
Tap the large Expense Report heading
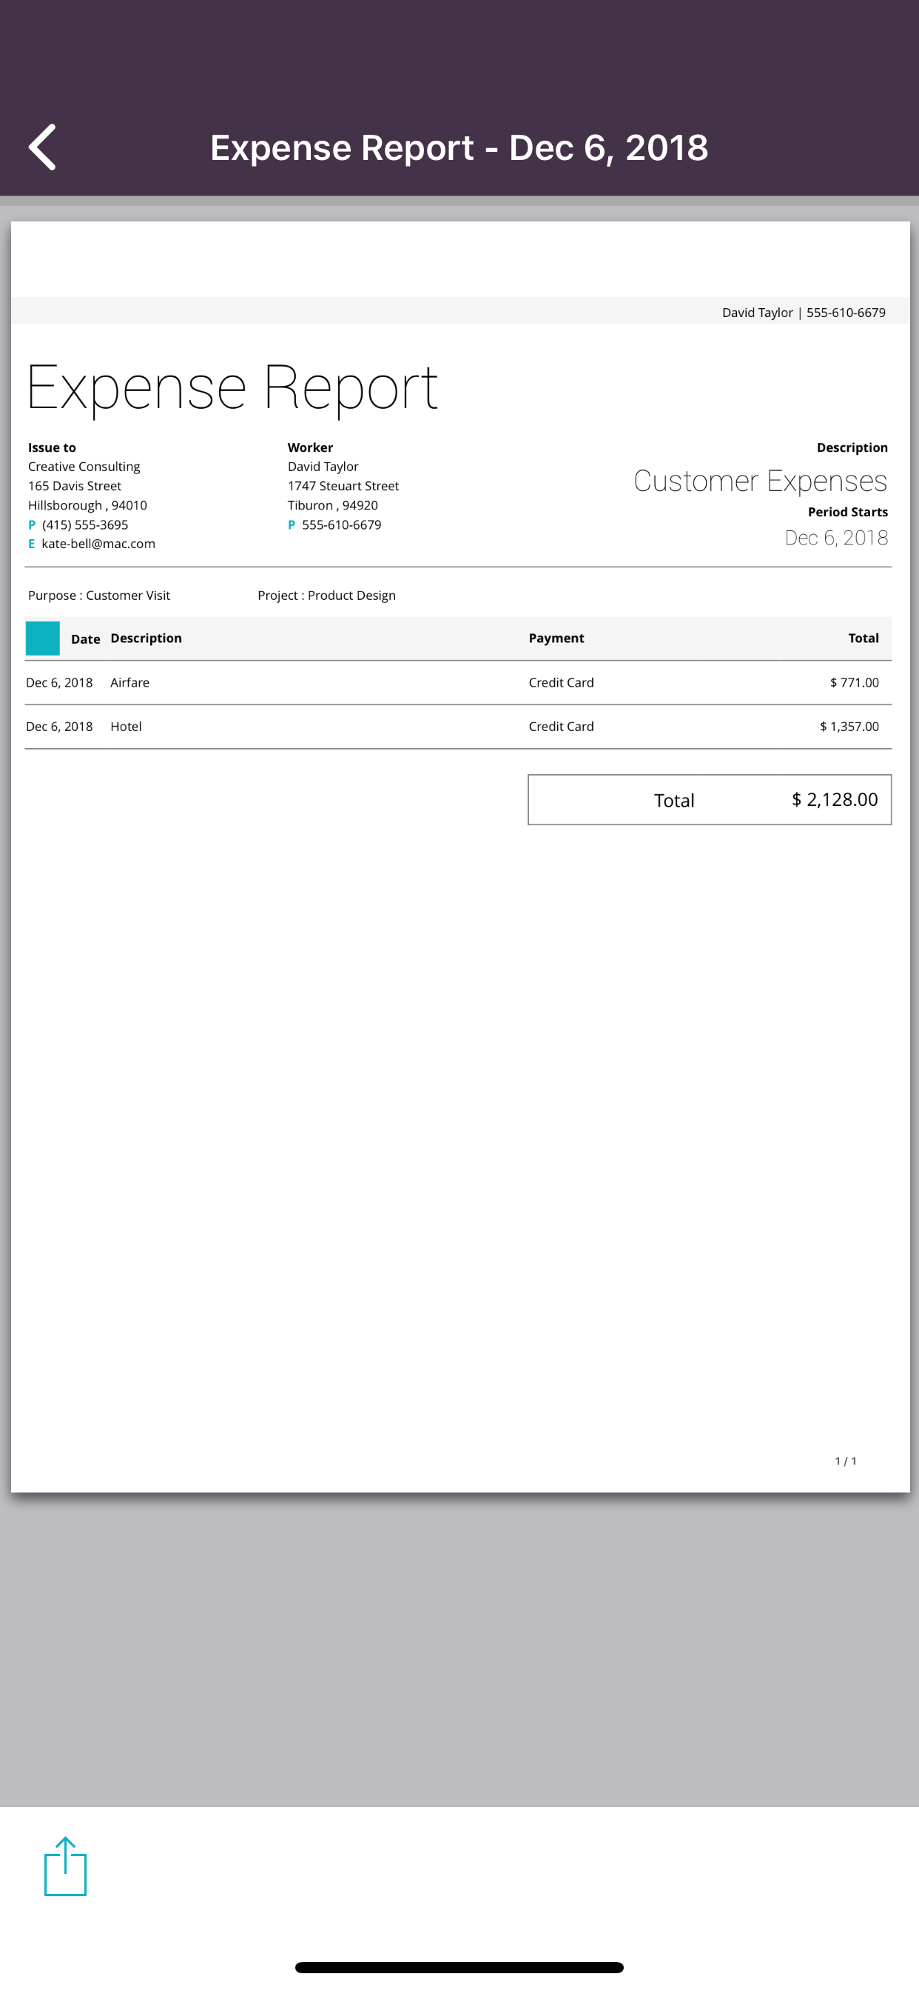coord(232,387)
